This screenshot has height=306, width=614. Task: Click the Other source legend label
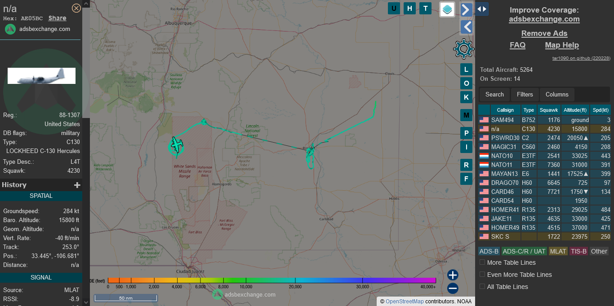(x=599, y=251)
